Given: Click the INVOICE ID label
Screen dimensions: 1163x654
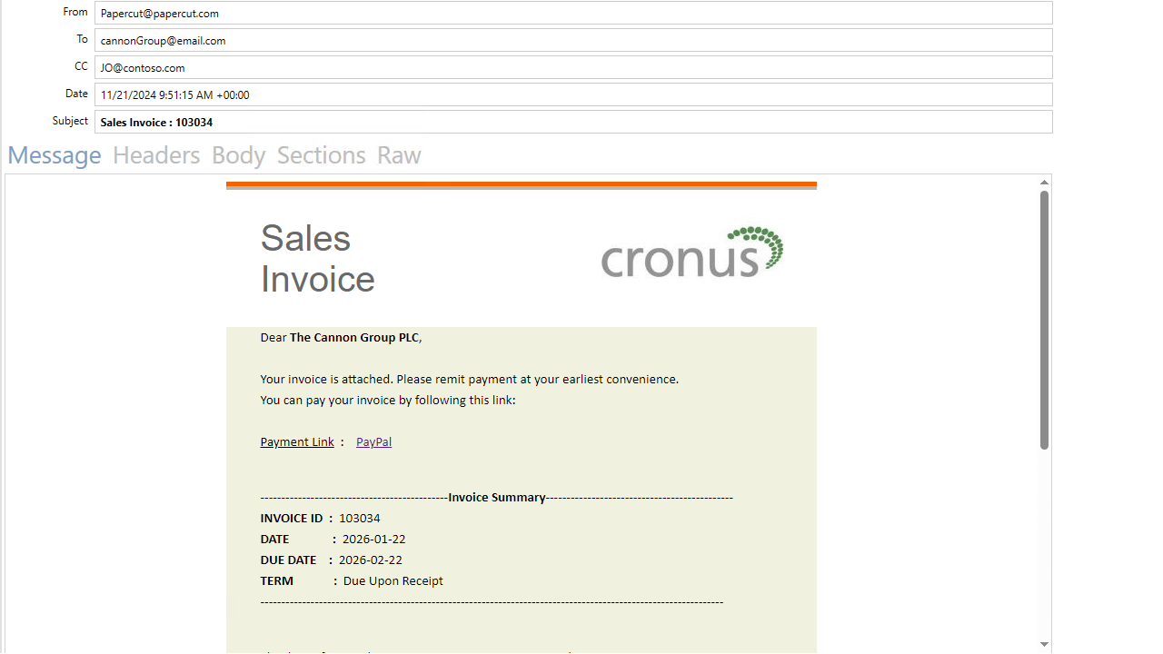Looking at the screenshot, I should [292, 519].
